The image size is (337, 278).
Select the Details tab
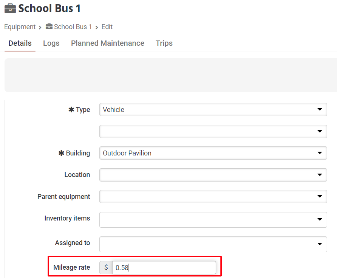pos(20,43)
